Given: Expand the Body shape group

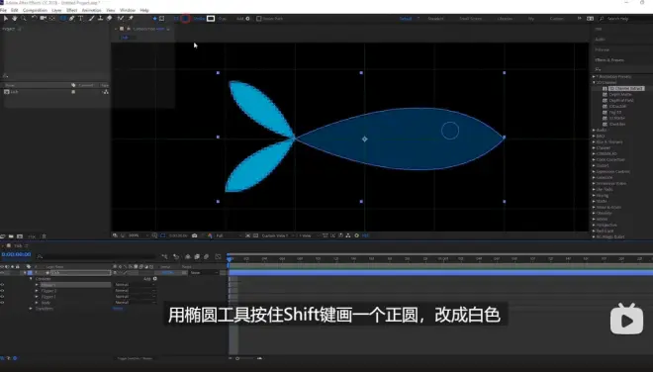Looking at the screenshot, I should pos(37,303).
